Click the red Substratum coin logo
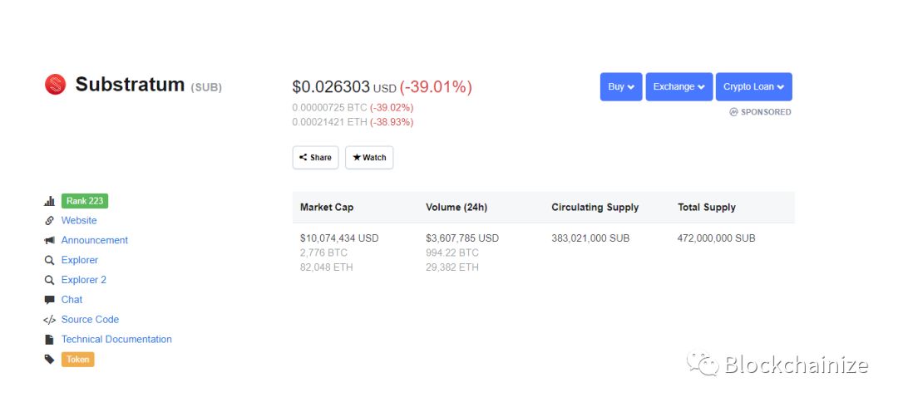The width and height of the screenshot is (898, 402). pos(55,85)
